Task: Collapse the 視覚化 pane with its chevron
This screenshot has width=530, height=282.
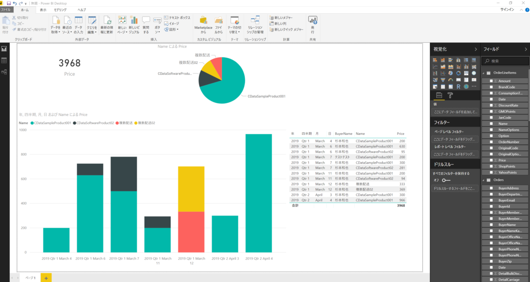Action: pyautogui.click(x=476, y=50)
